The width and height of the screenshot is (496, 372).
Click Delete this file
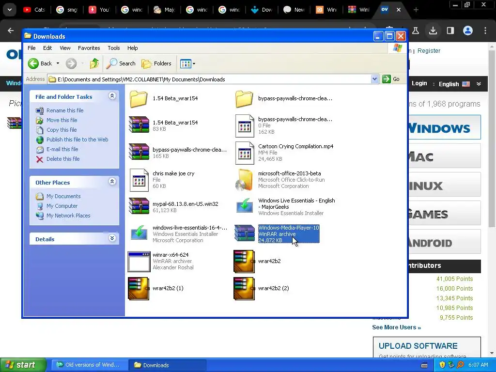coord(63,159)
